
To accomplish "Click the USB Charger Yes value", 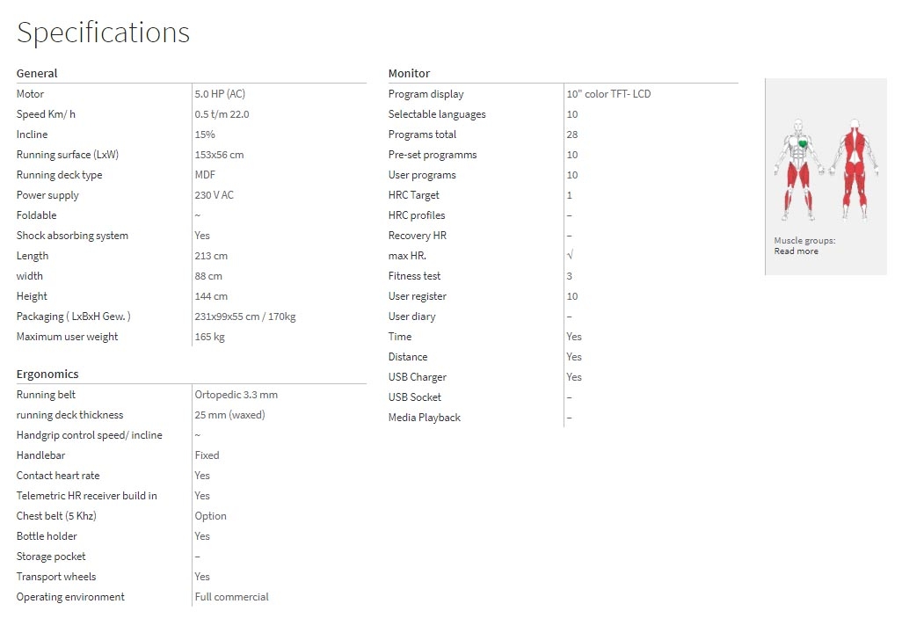I will point(574,377).
